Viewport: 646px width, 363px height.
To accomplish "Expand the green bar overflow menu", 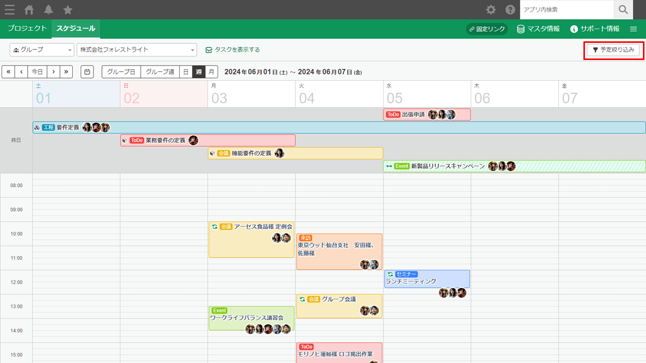I will [x=633, y=29].
